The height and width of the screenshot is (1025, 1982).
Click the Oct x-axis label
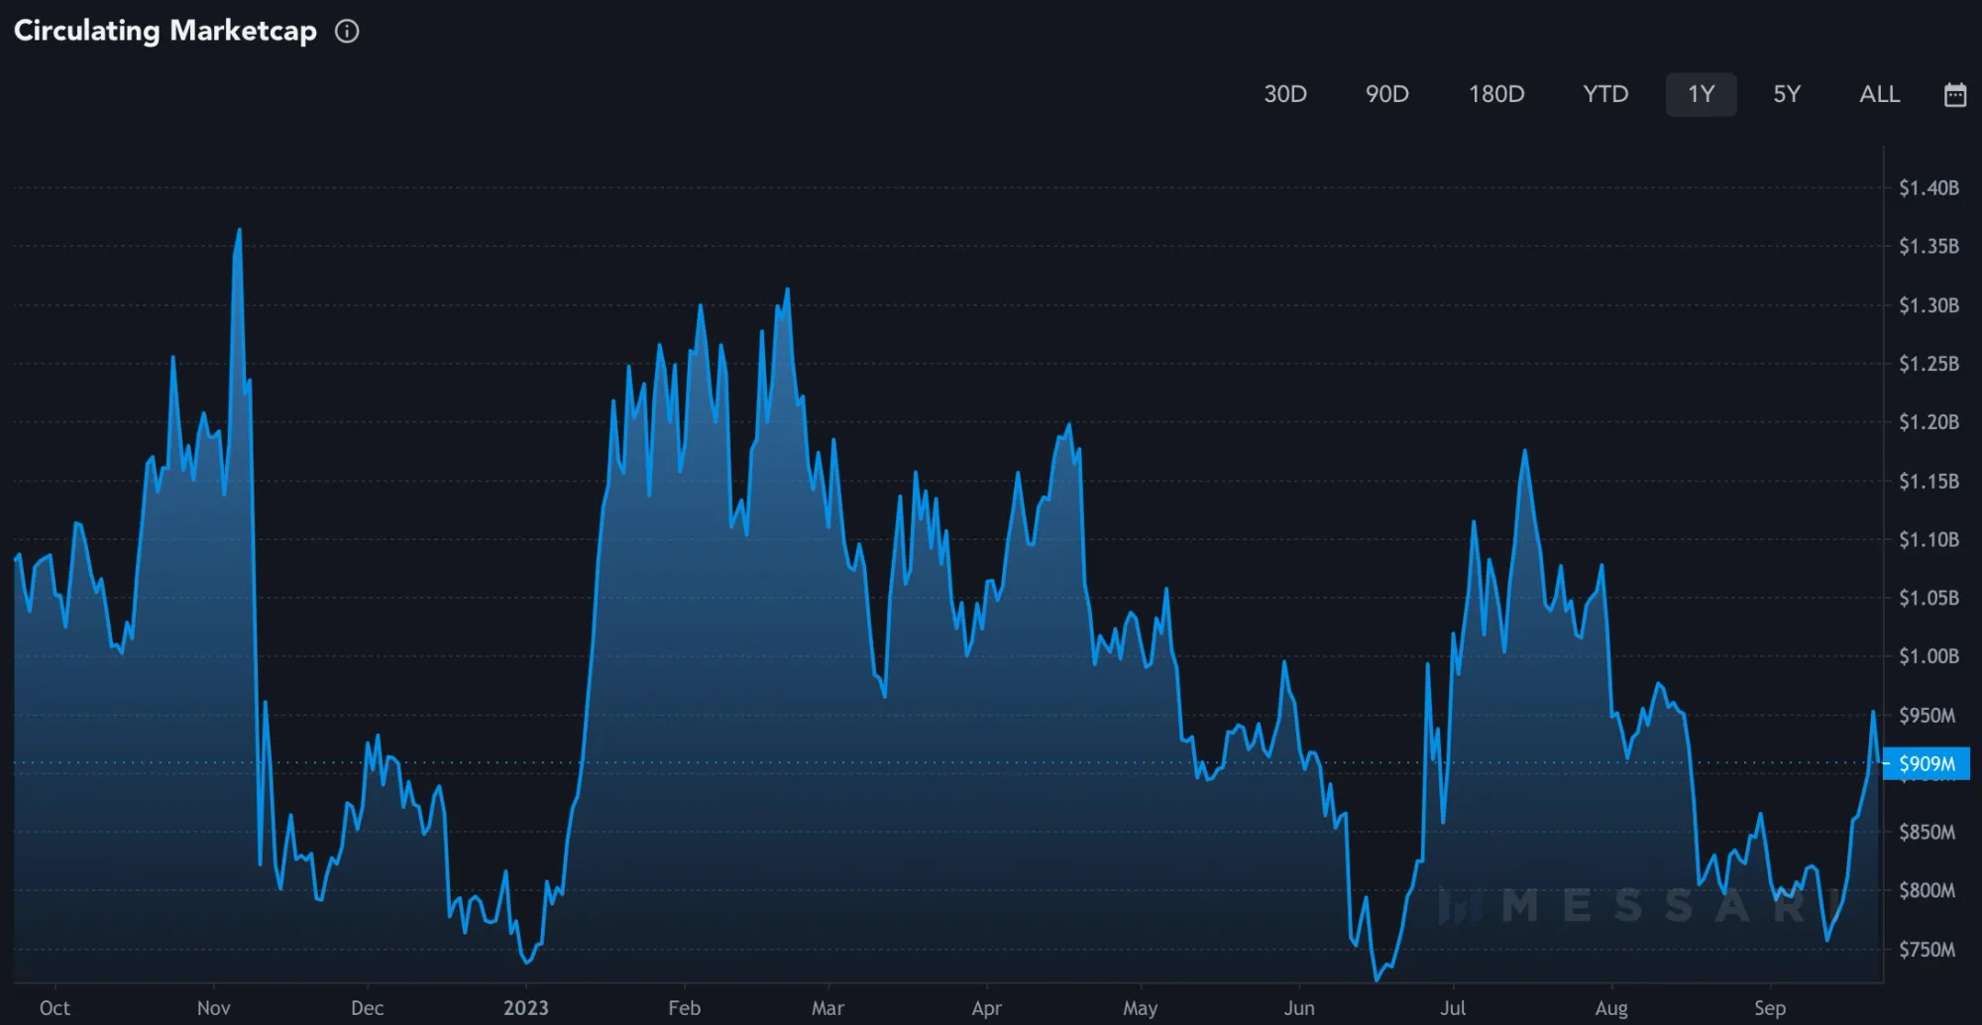55,1008
